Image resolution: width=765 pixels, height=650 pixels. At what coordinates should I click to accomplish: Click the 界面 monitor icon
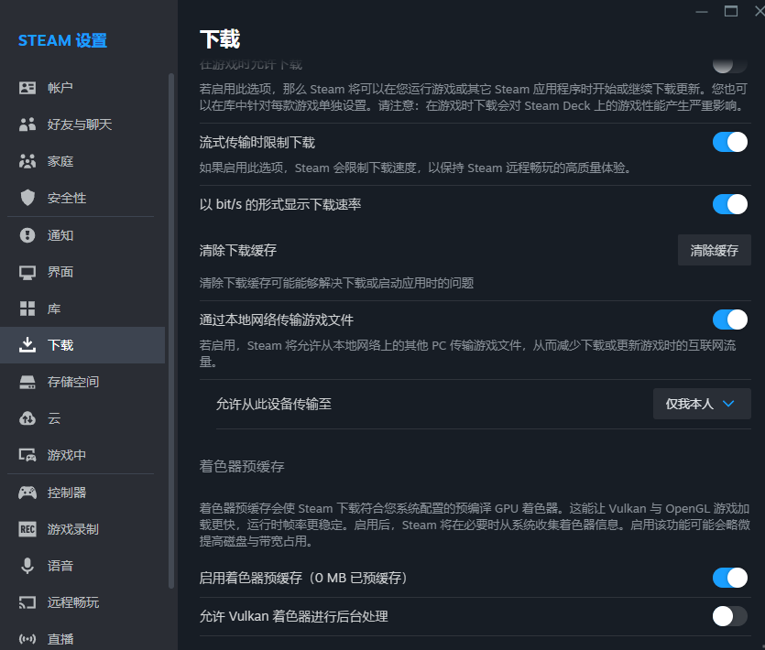tap(27, 272)
